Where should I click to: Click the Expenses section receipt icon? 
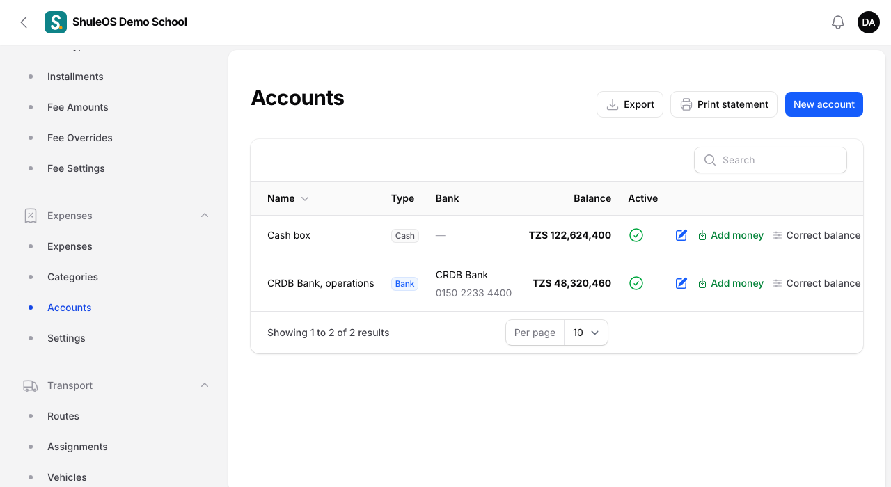(x=31, y=216)
